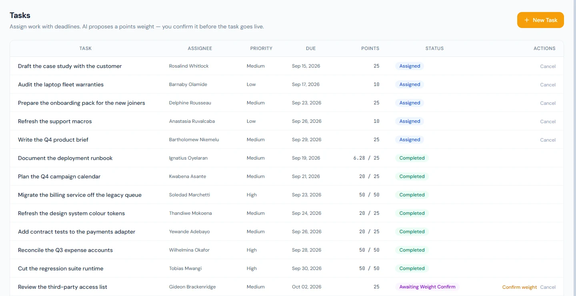
Task: Select 'Migrate the billing service off the legacy queue'
Action: click(80, 195)
